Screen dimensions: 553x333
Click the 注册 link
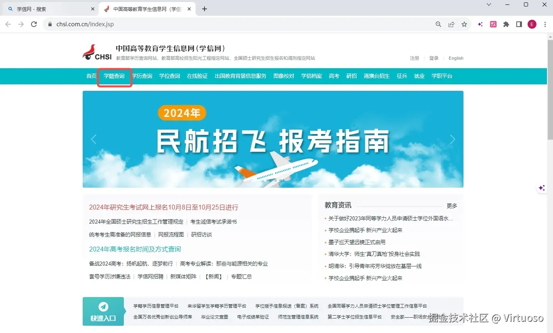pos(414,58)
